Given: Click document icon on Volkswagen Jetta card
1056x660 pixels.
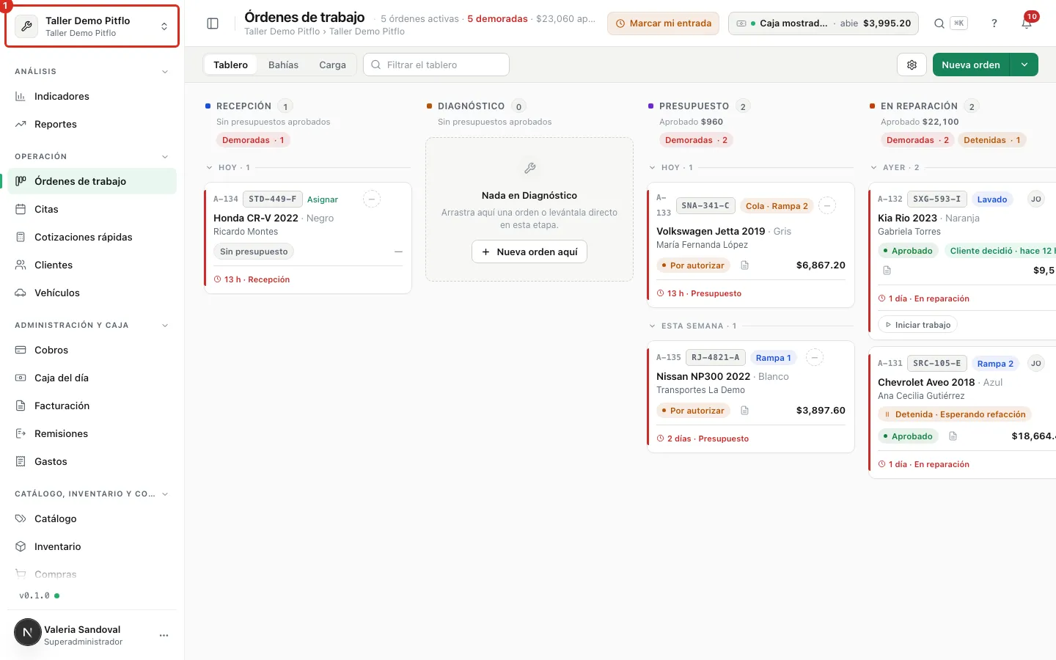Looking at the screenshot, I should coord(744,265).
